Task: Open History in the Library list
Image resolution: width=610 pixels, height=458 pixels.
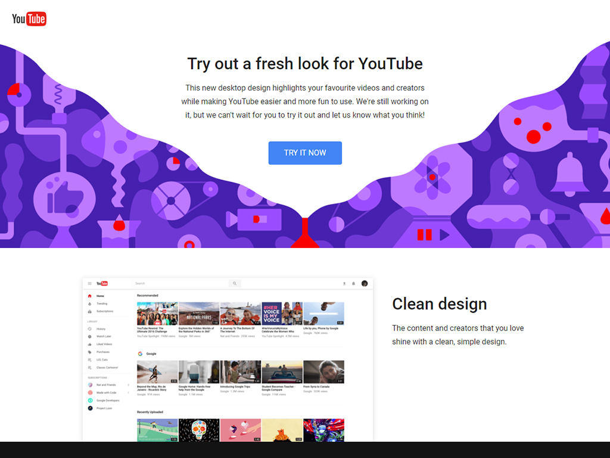Action: tap(101, 329)
